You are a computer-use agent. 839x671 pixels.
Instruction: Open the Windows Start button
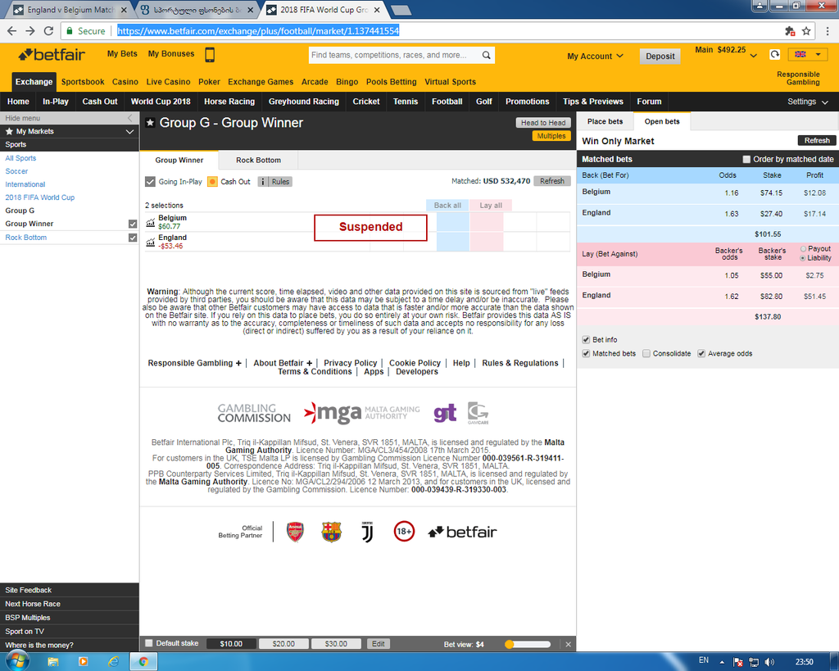coord(17,661)
